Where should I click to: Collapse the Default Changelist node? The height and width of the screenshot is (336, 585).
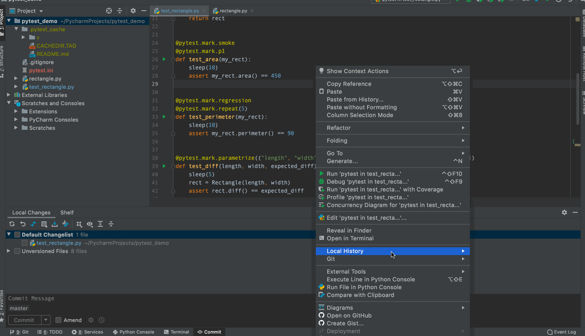click(x=9, y=235)
